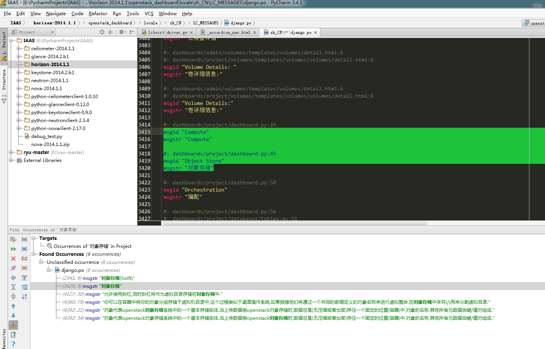Toggle autoscroll to source in find panel
This screenshot has height=349, width=545.
(x=13, y=325)
